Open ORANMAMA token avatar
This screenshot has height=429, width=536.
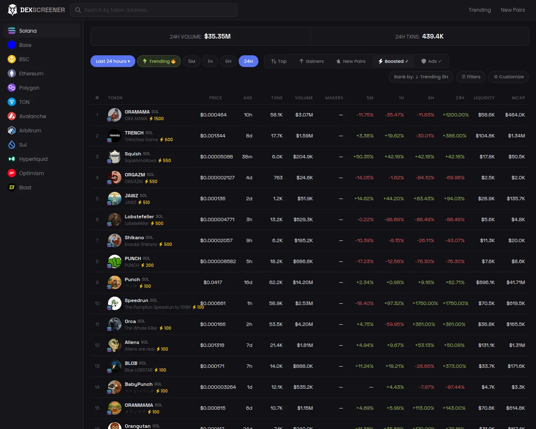click(x=115, y=408)
